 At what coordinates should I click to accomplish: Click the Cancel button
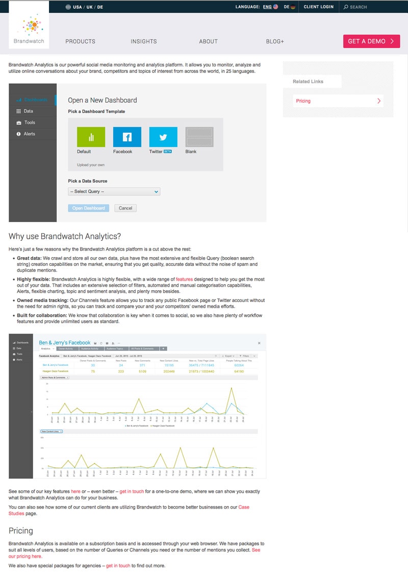125,208
